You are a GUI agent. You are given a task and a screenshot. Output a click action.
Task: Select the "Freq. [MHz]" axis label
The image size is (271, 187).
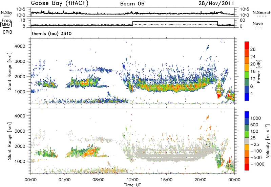(6, 23)
